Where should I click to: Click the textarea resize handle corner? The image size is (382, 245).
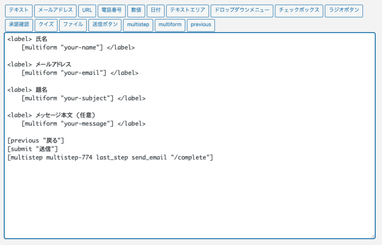click(x=372, y=236)
